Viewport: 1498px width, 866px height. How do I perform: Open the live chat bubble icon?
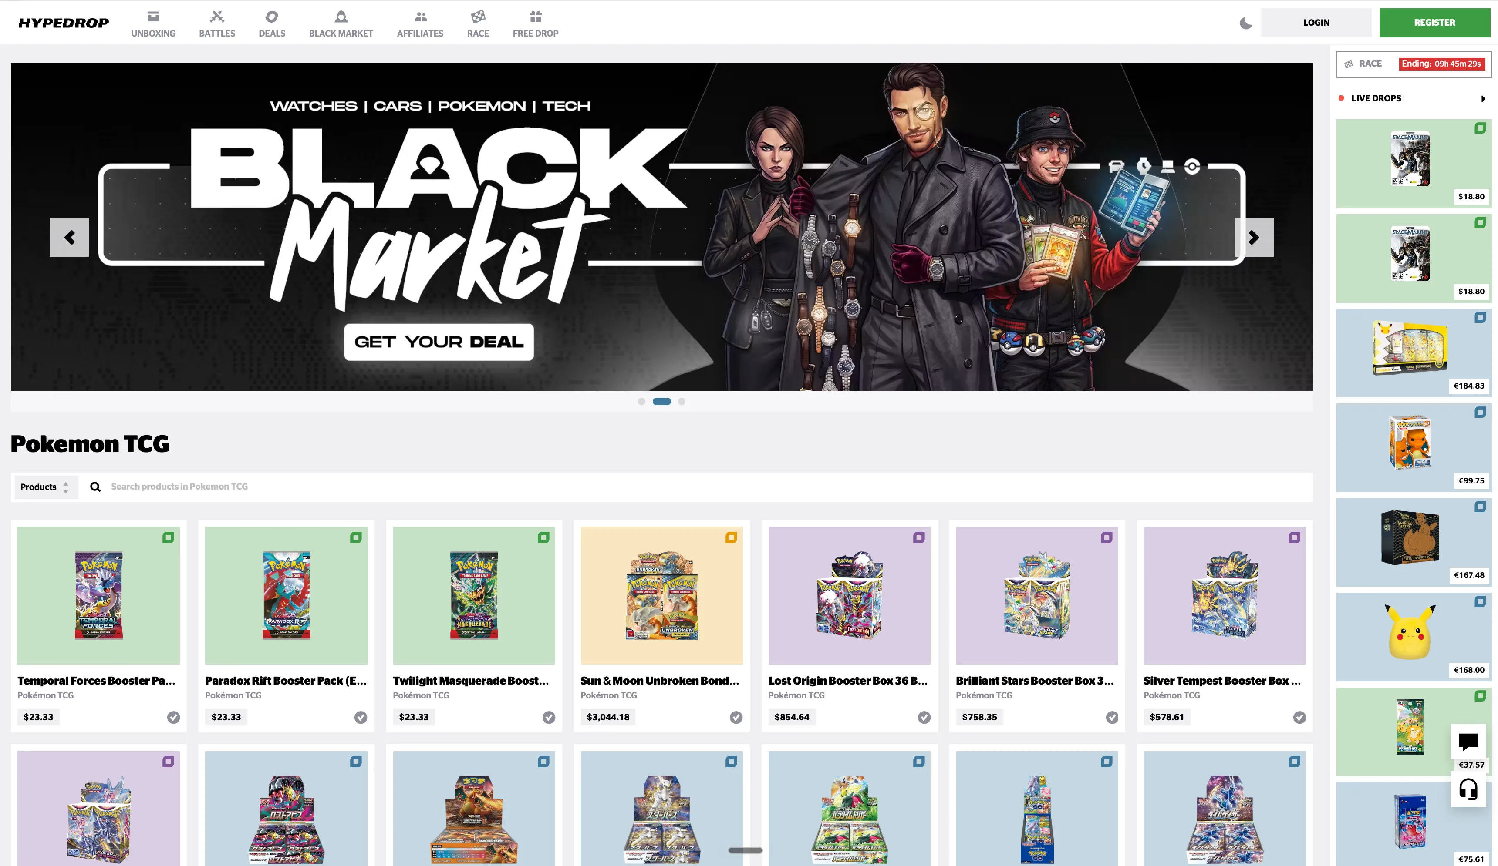[x=1468, y=741]
